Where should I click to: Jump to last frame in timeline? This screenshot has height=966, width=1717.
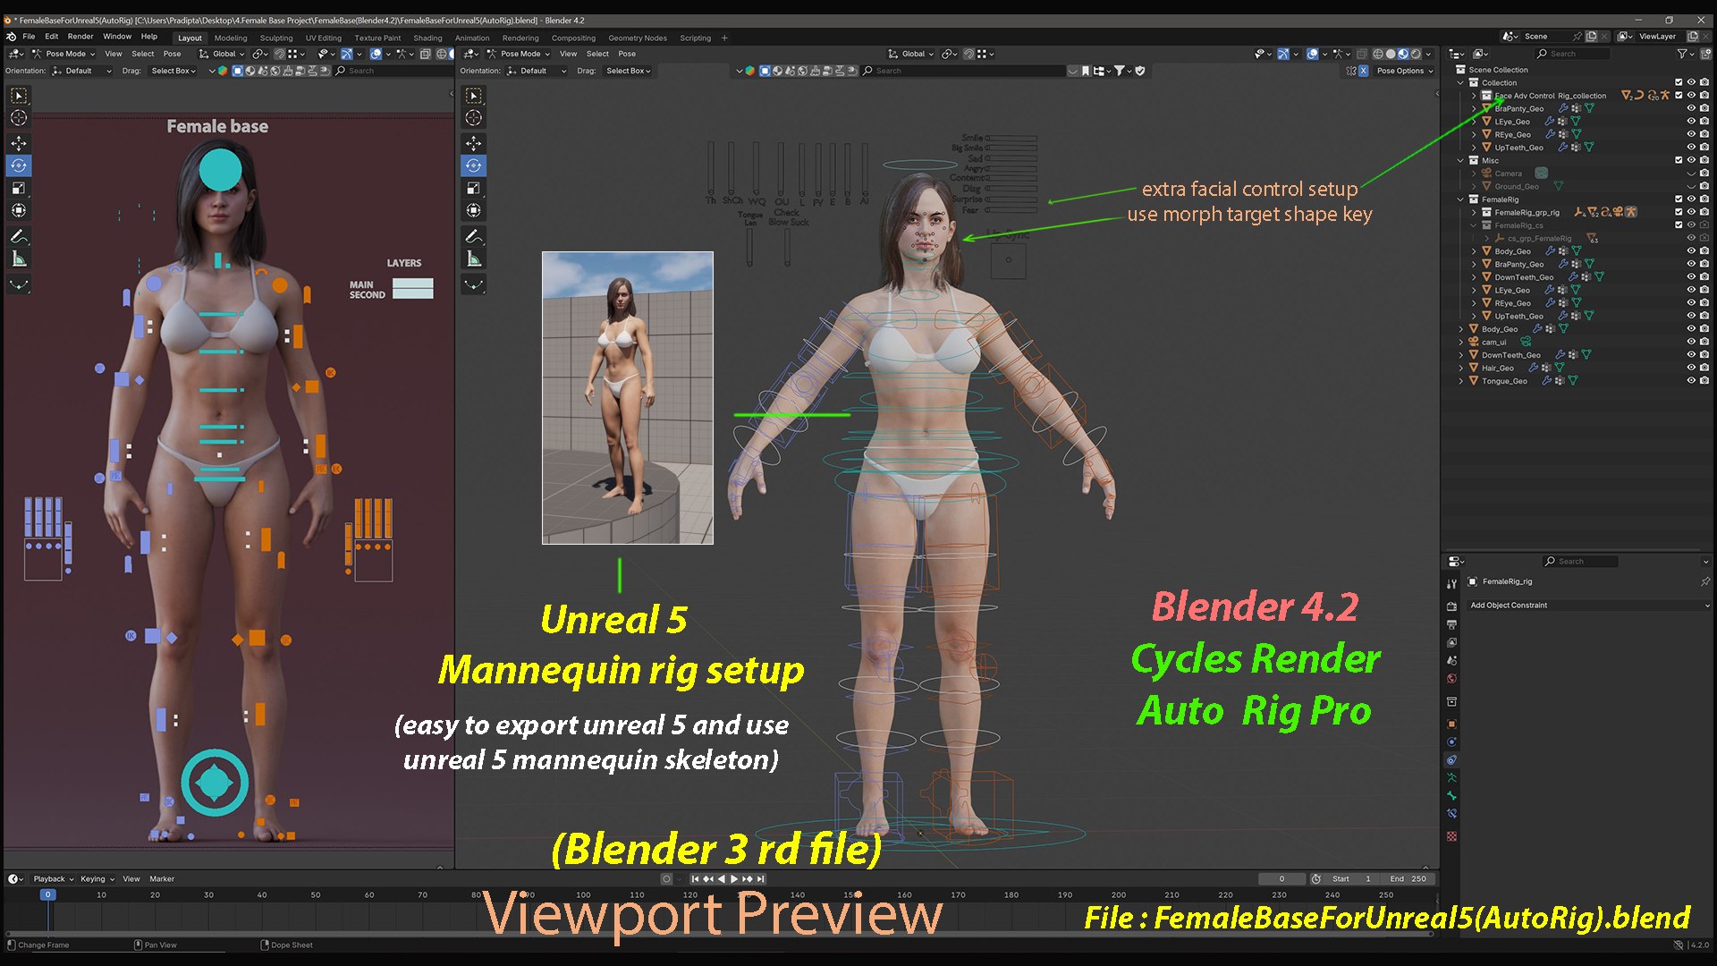click(760, 879)
